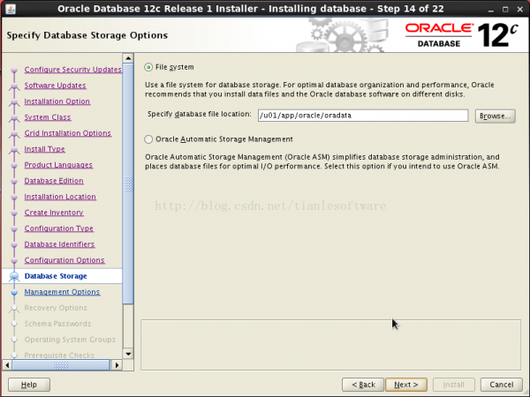Go to Configuration Options step
The height and width of the screenshot is (397, 530).
point(64,260)
